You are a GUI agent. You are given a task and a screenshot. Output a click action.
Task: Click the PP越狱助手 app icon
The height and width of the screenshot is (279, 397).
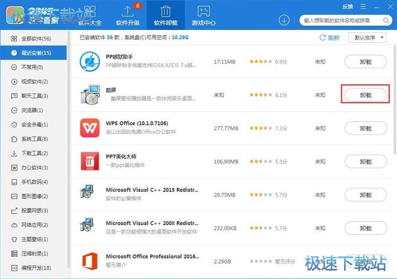89,61
